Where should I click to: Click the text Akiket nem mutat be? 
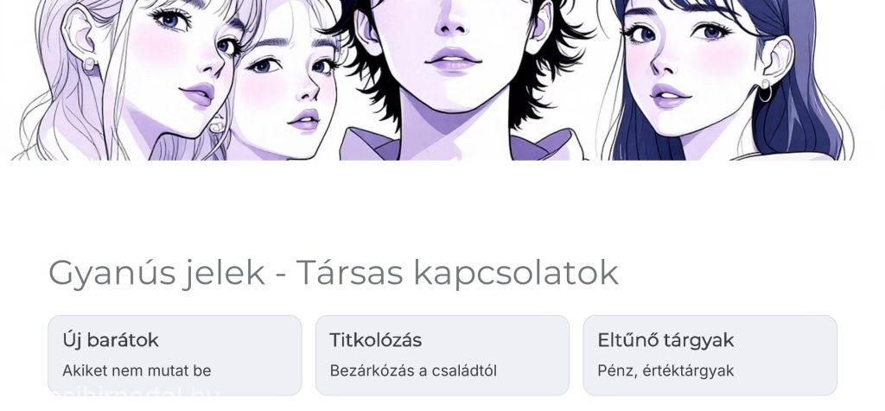tap(137, 371)
